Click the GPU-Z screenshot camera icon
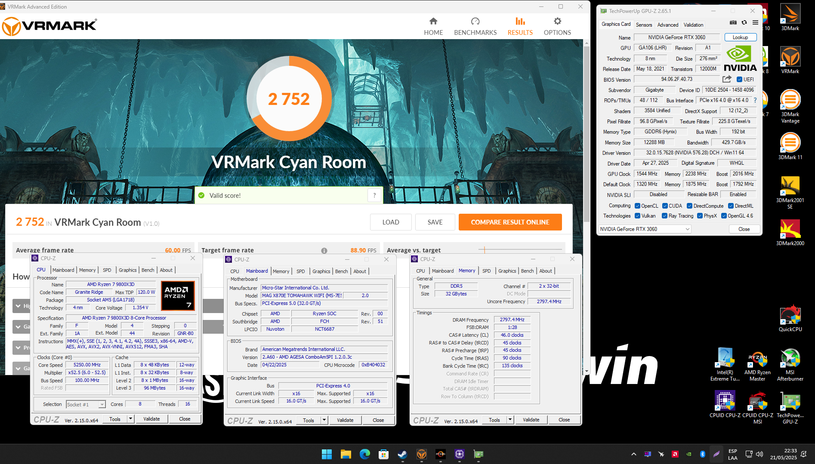This screenshot has width=815, height=464. point(733,22)
